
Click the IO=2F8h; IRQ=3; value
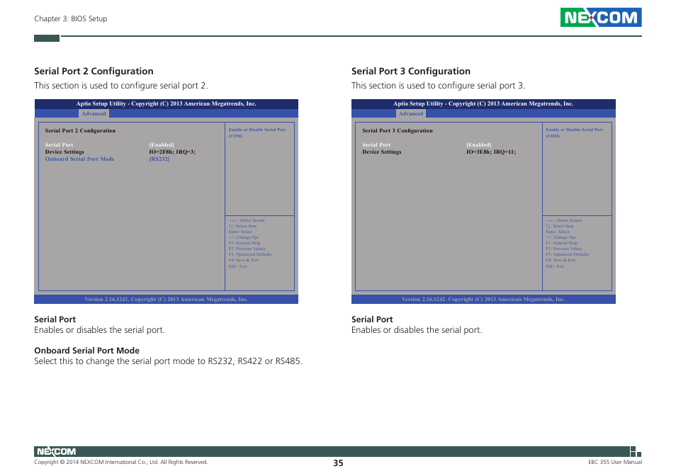pyautogui.click(x=172, y=152)
